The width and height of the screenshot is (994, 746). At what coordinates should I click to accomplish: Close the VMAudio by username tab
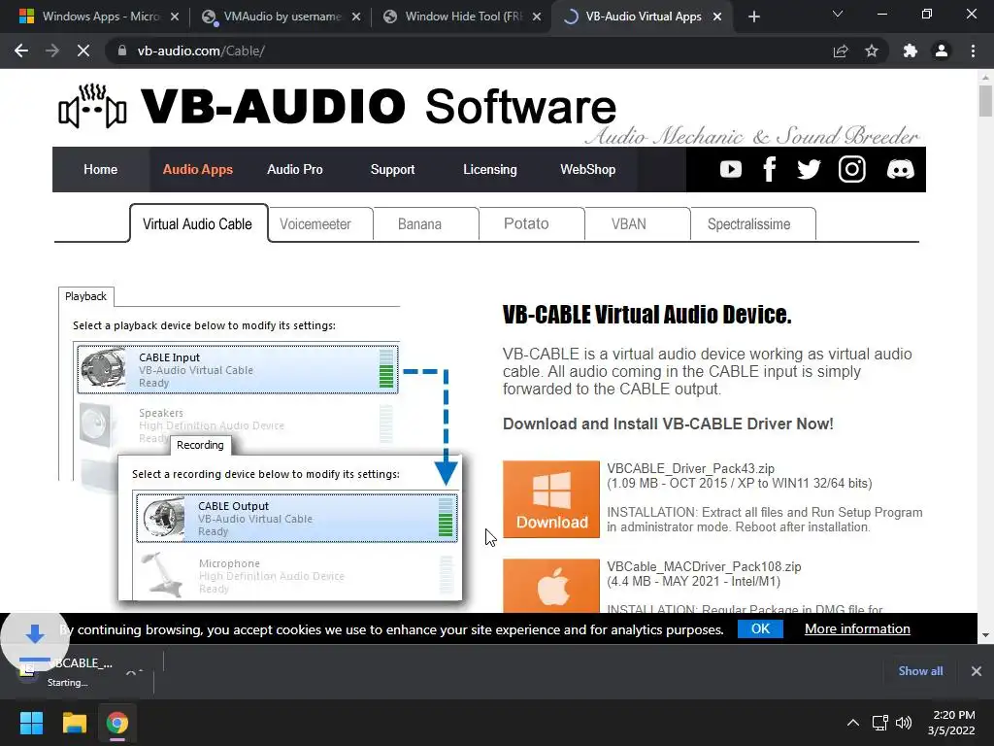click(x=356, y=17)
